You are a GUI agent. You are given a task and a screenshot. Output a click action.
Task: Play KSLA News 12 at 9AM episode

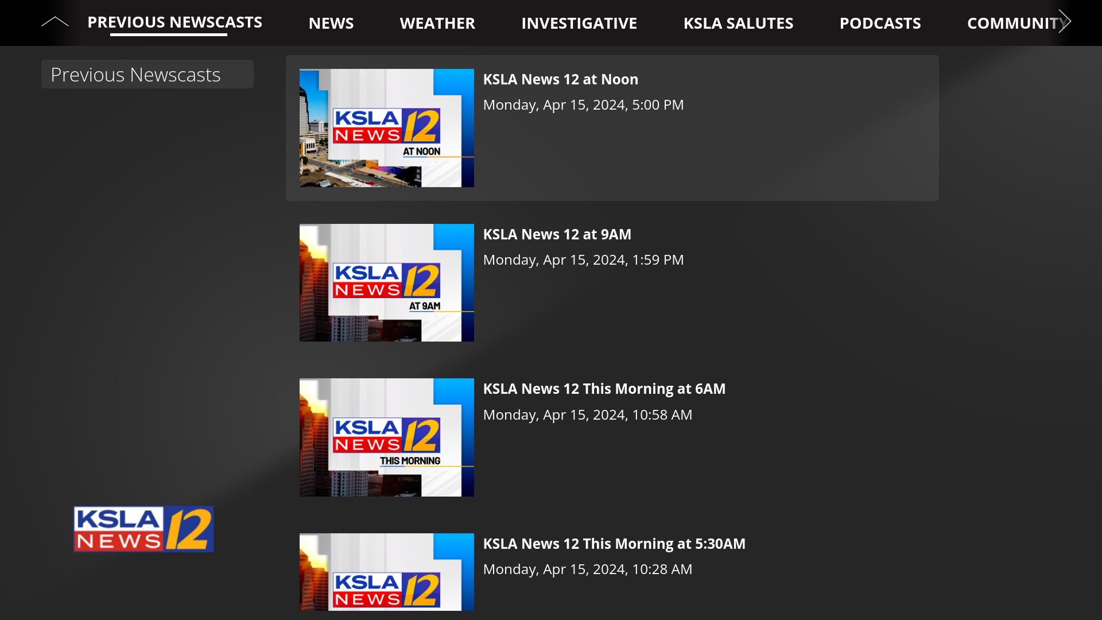tap(557, 234)
